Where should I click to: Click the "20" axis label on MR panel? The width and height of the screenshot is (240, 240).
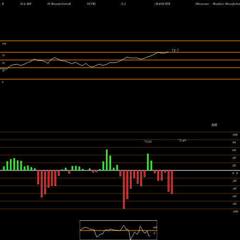(234, 166)
